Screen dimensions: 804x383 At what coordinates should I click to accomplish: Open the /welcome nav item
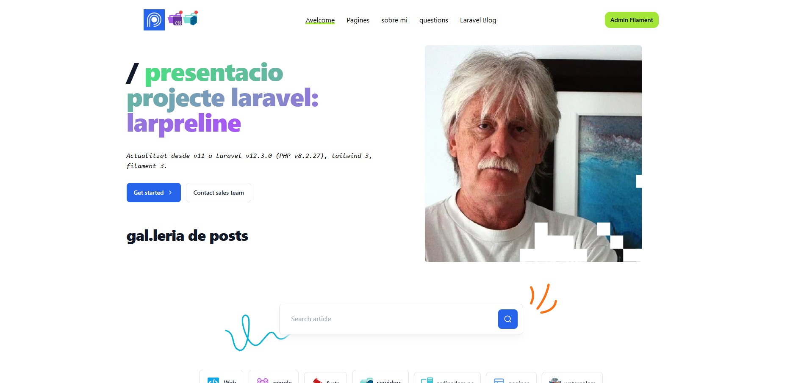(x=320, y=20)
